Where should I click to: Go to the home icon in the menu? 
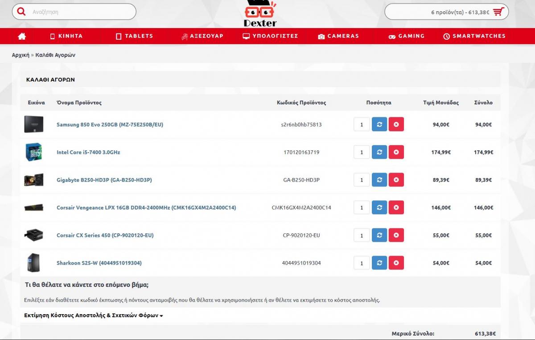(22, 36)
